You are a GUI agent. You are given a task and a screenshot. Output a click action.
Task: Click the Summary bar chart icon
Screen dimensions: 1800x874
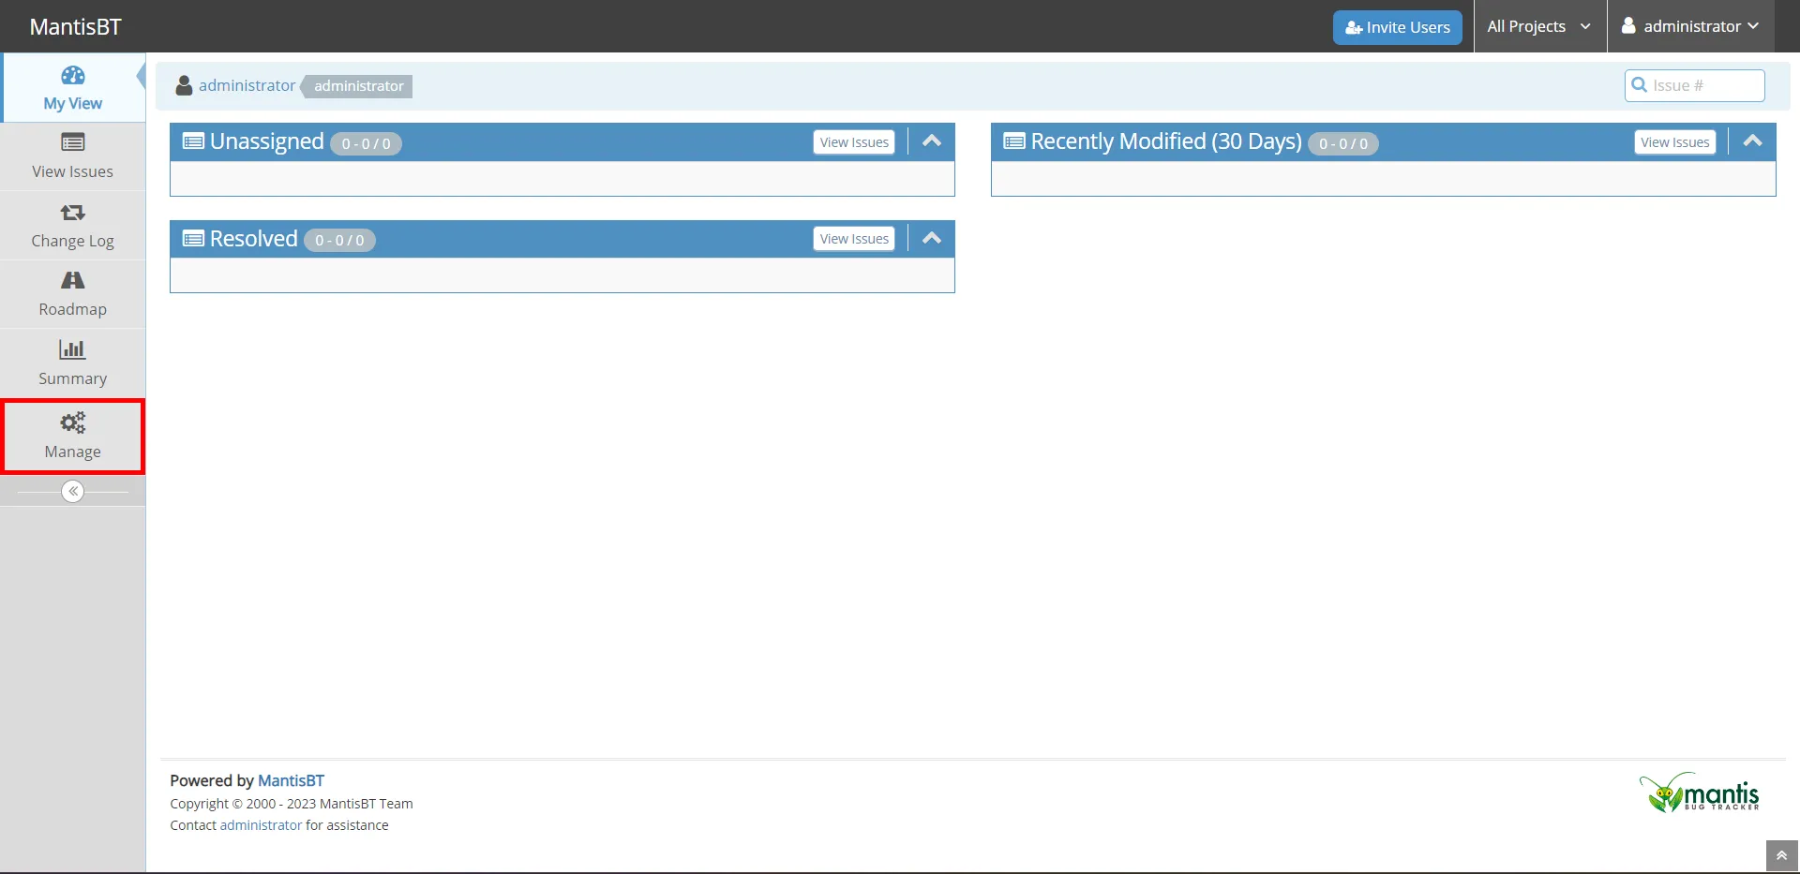pyautogui.click(x=73, y=349)
